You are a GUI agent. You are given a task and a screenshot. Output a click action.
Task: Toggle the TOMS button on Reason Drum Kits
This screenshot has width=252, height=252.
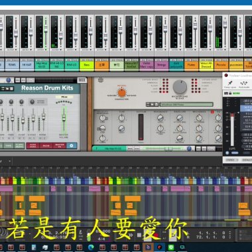pos(9,146)
